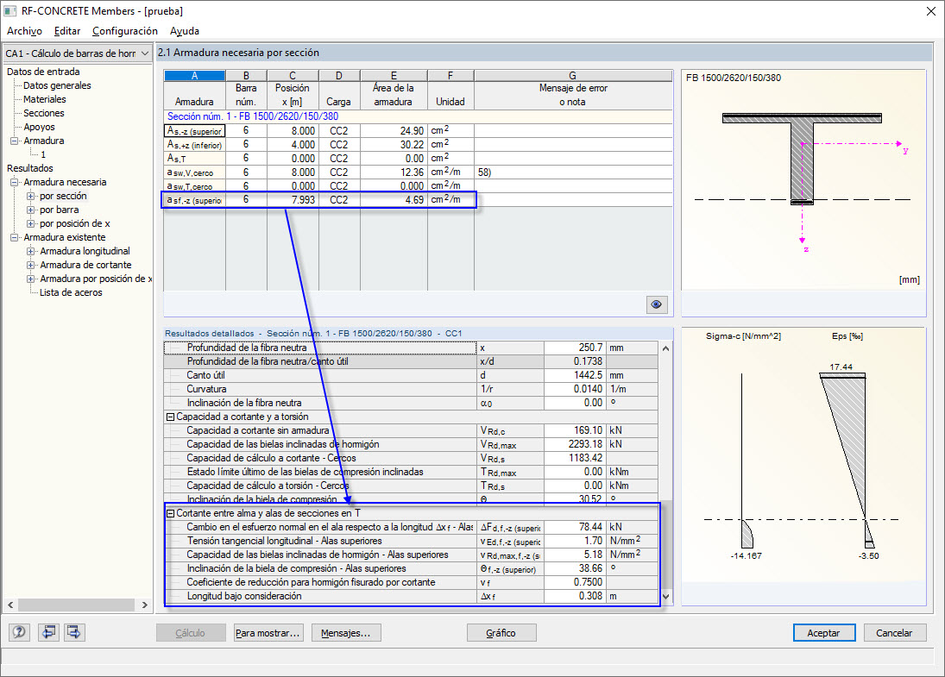Select armadura set '1' in tree
The width and height of the screenshot is (945, 677).
tap(43, 154)
